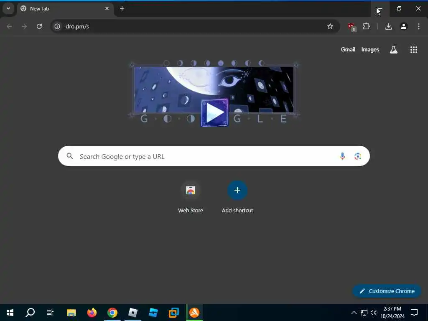The width and height of the screenshot is (428, 321).
Task: Open the Windows taskbar search
Action: (30, 313)
